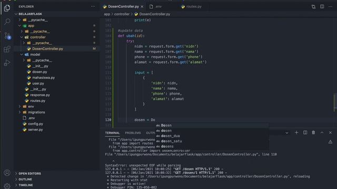Close the terminal panel

330,133
